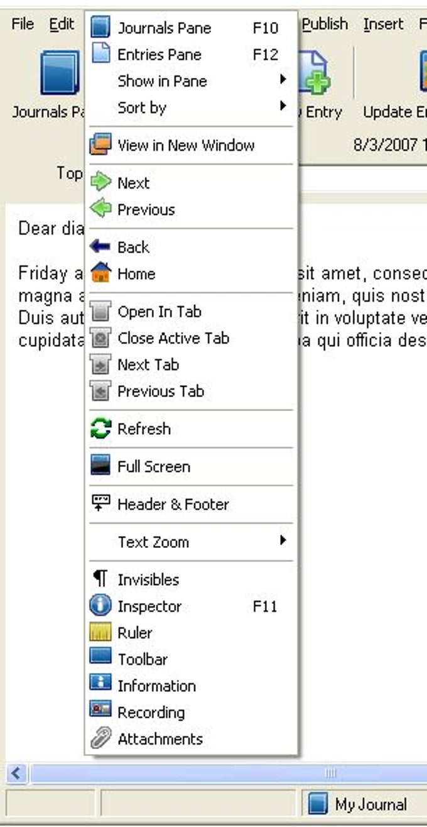This screenshot has height=827, width=427.
Task: Click the Back arrow icon
Action: [x=102, y=247]
